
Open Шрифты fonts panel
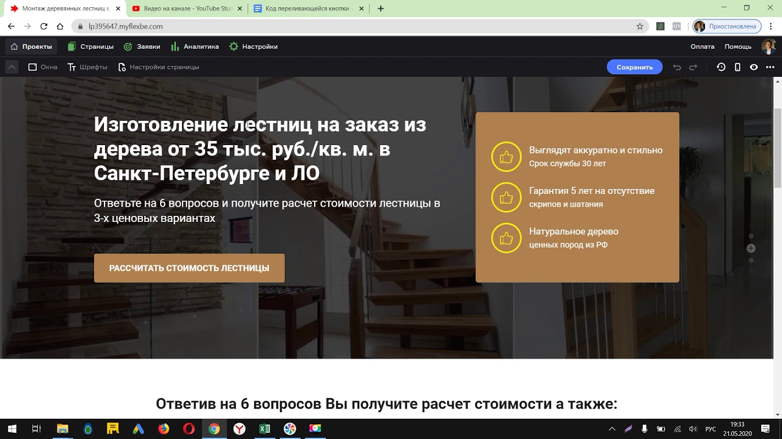click(87, 67)
